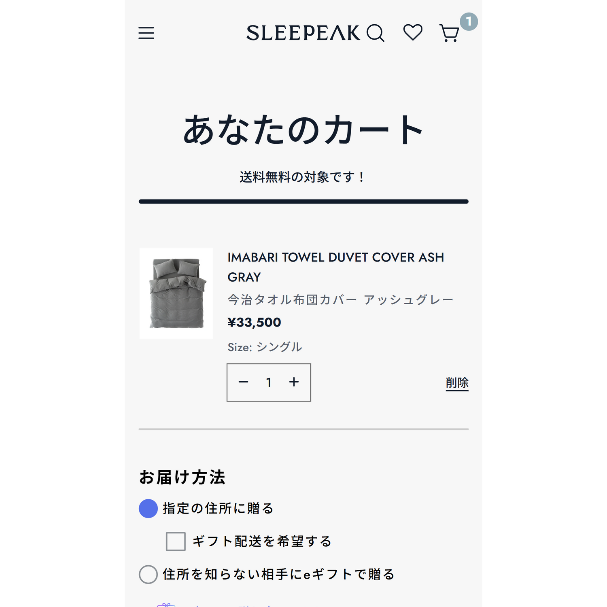Enable the ギフト配送を希望する checkbox
Screen dimensions: 607x607
[x=174, y=541]
